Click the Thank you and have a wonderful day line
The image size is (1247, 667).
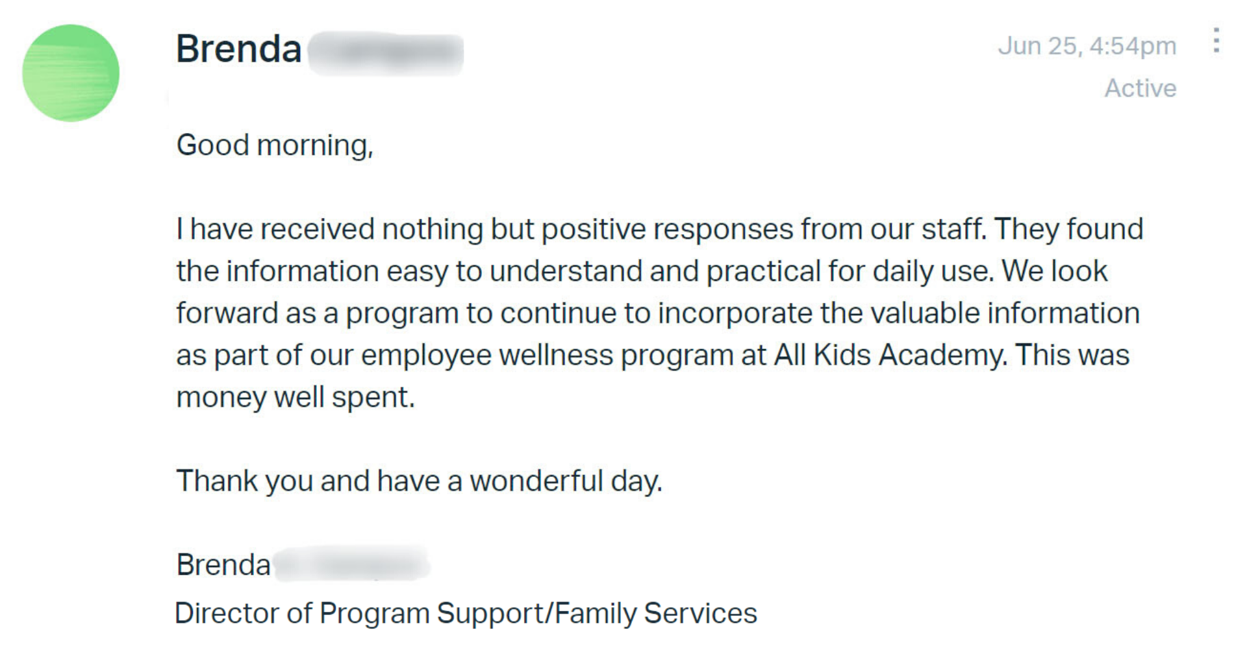point(420,481)
